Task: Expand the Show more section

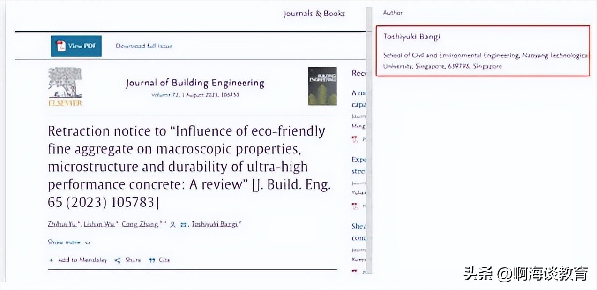Action: point(69,243)
